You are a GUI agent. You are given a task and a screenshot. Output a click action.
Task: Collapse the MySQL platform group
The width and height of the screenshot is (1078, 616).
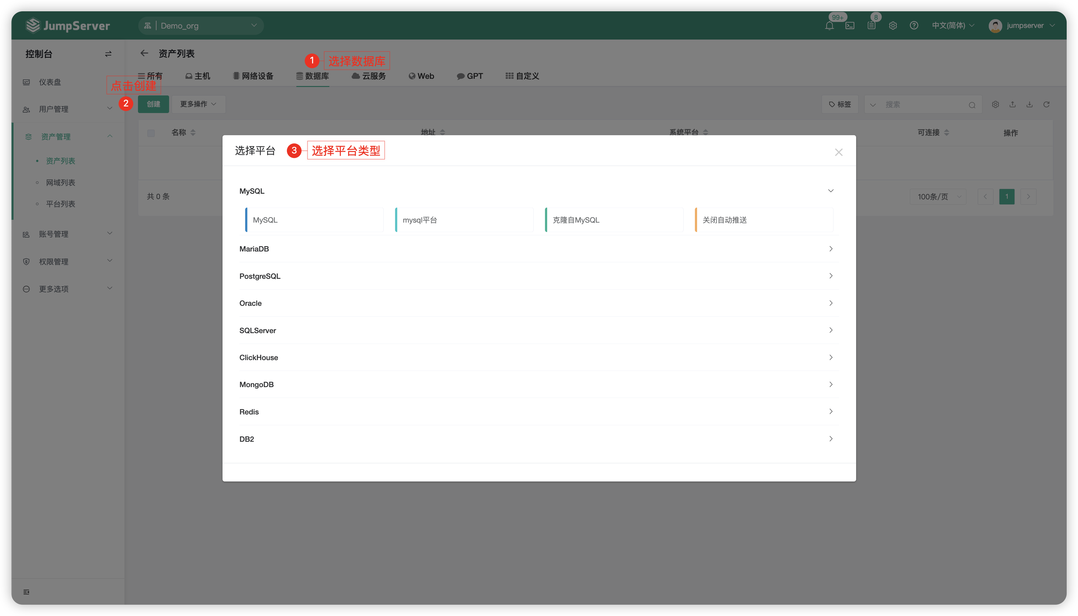pos(539,191)
